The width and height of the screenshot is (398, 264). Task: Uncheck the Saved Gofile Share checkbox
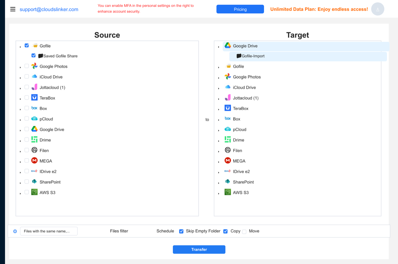coord(34,55)
